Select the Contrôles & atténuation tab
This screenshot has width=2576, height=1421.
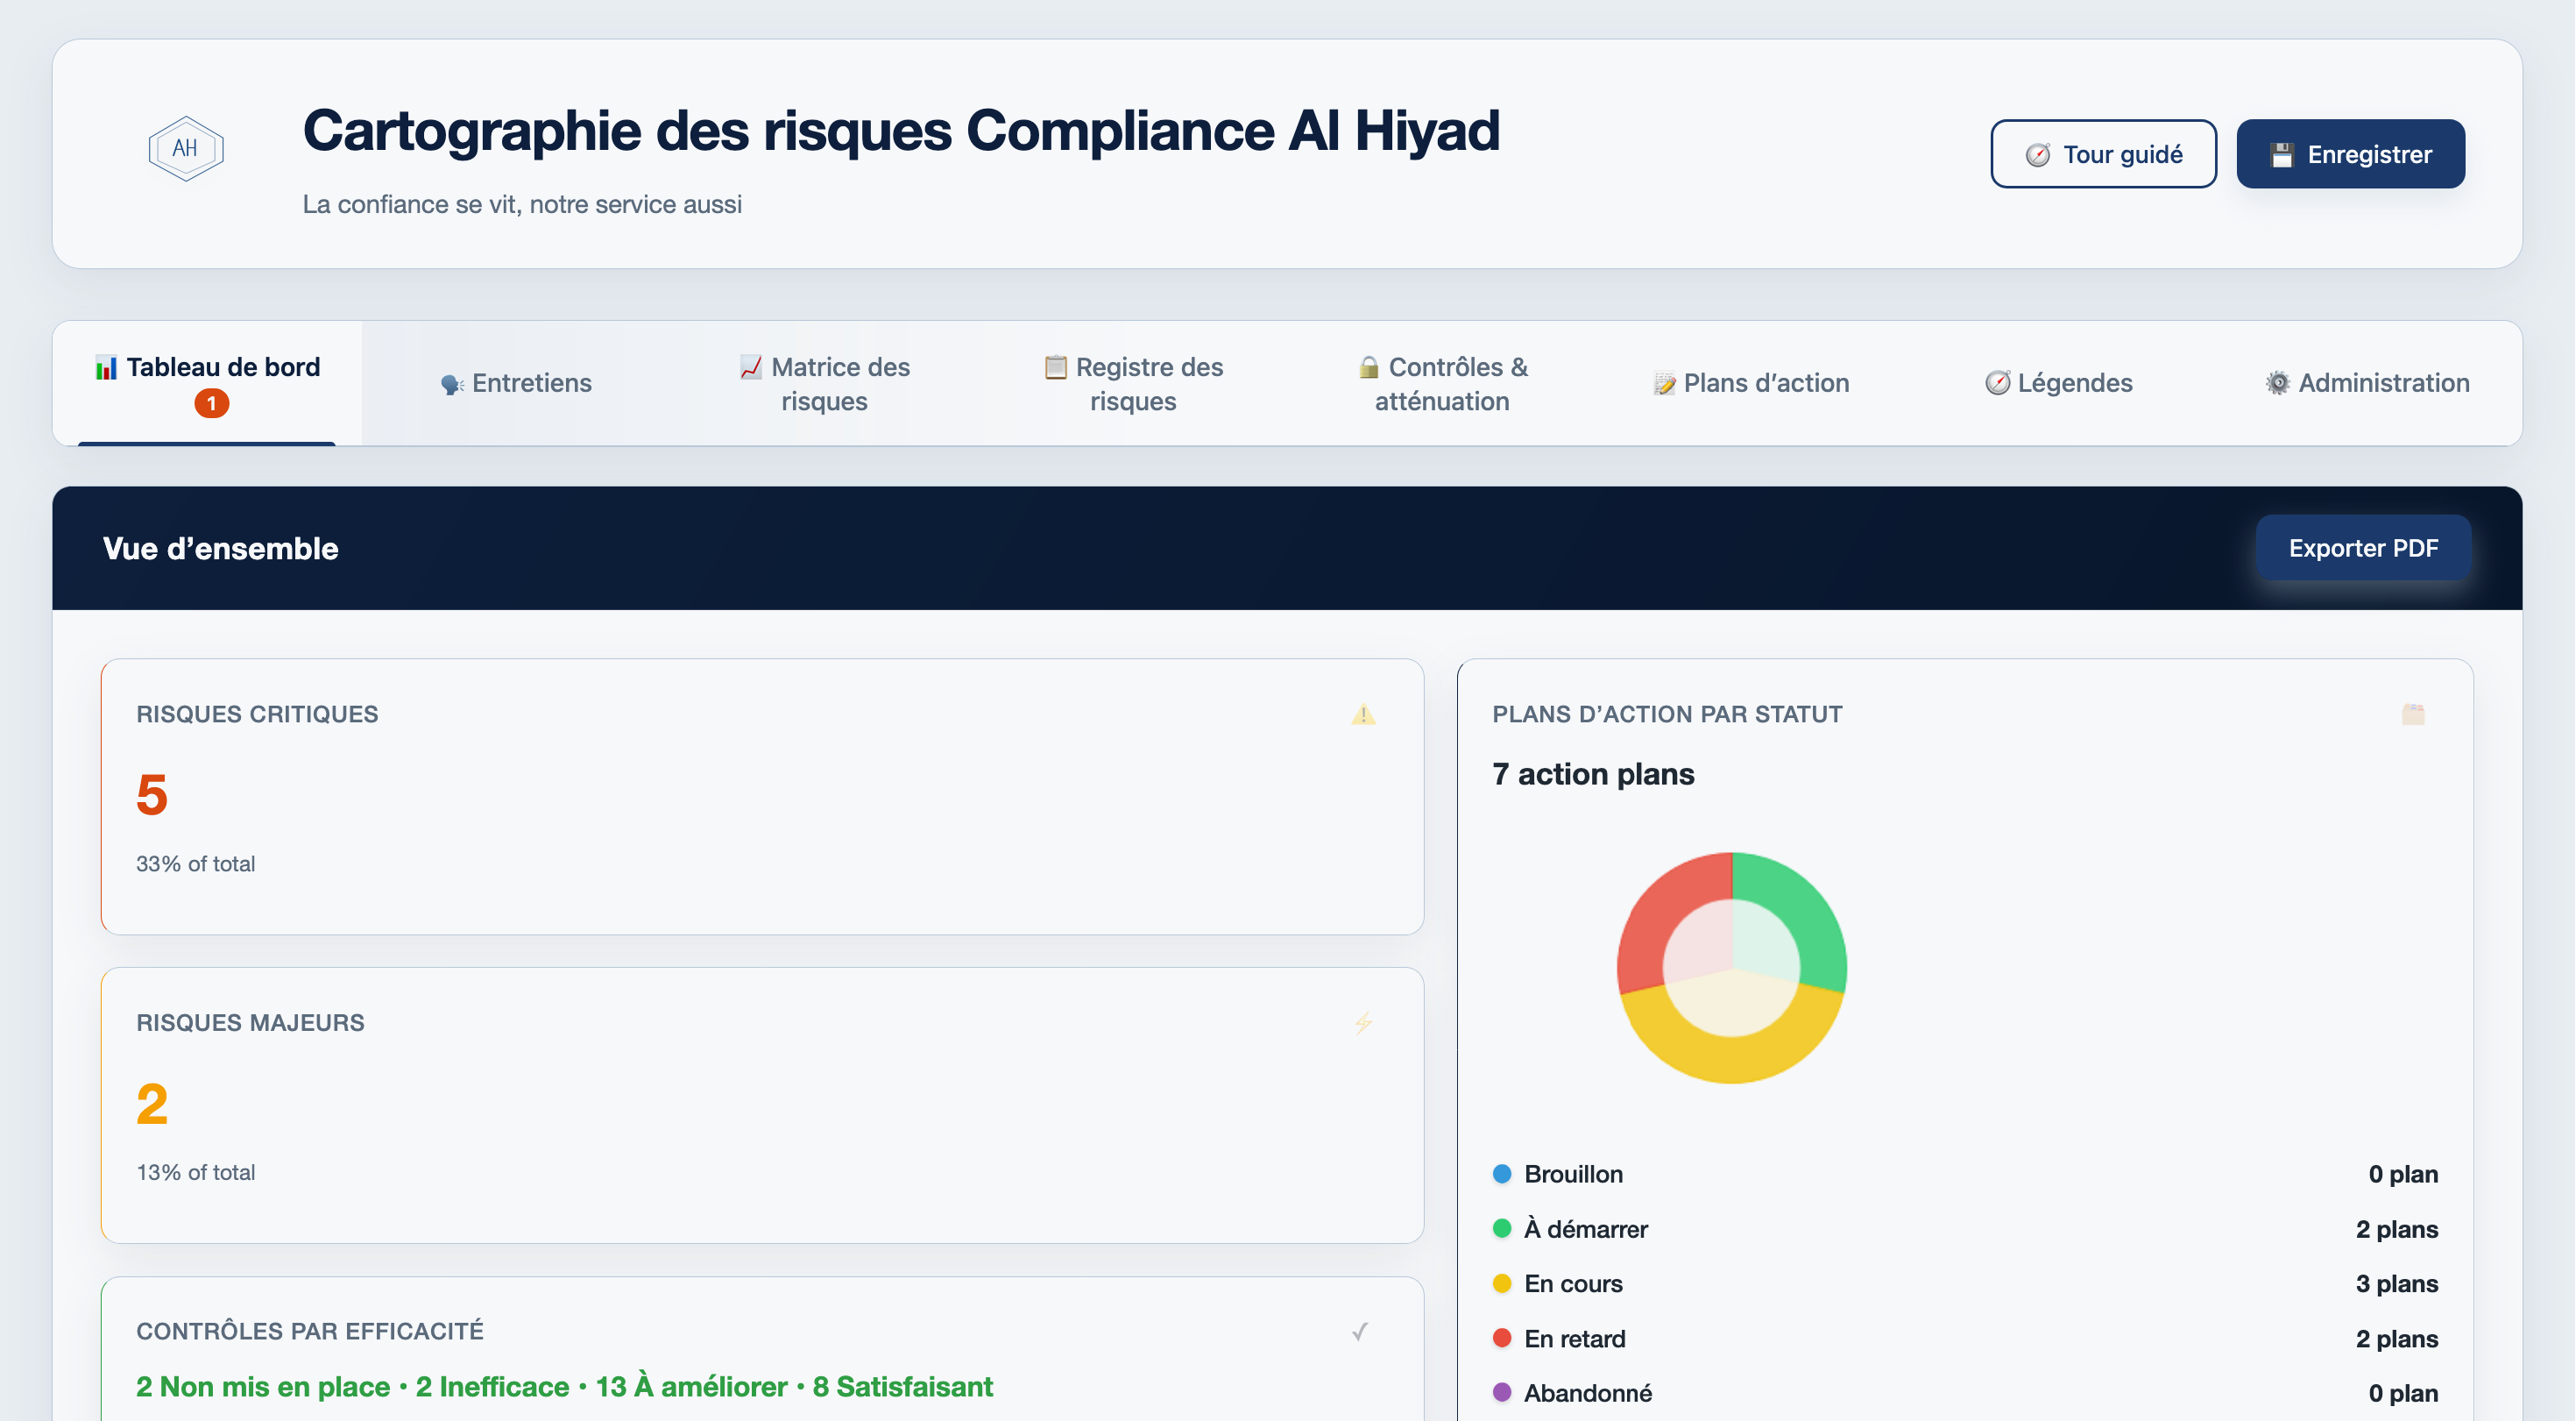pyautogui.click(x=1442, y=383)
